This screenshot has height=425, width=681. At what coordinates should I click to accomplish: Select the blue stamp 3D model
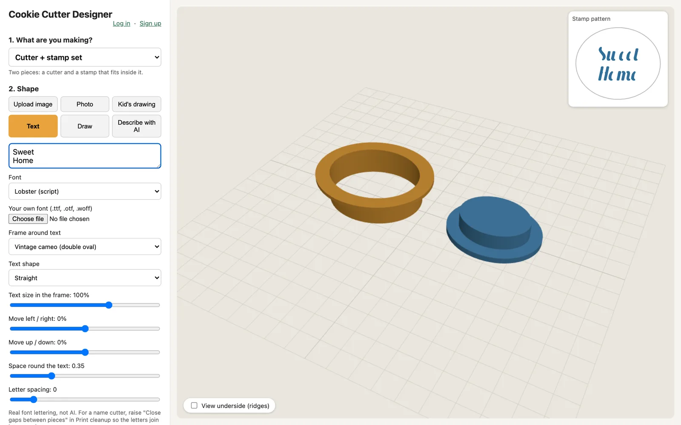pos(495,230)
